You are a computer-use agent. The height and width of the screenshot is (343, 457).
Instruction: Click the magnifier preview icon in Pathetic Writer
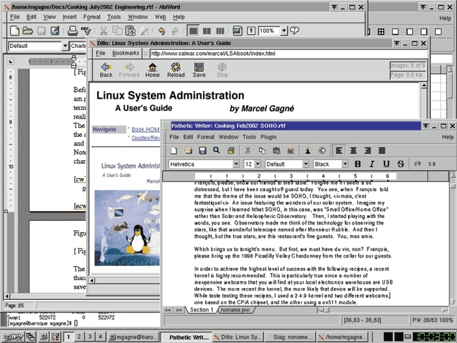217,150
